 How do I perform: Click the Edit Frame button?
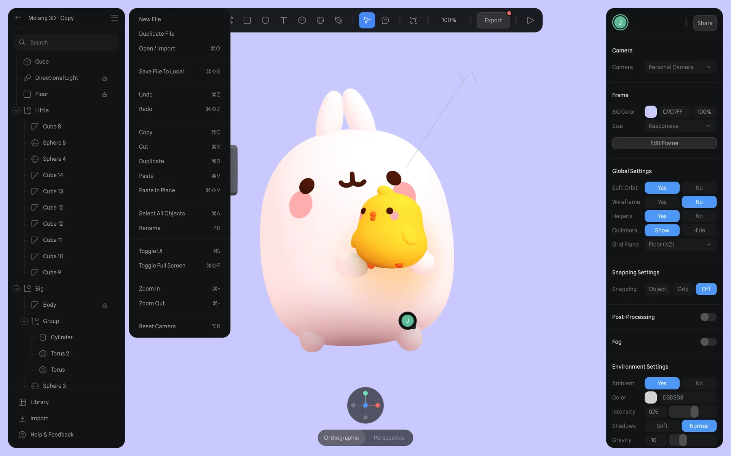pyautogui.click(x=664, y=143)
